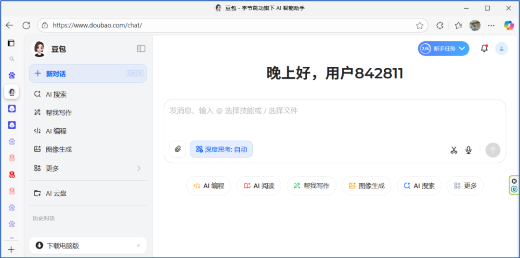
Task: Click the 图像生成 chip below input
Action: coord(366,185)
